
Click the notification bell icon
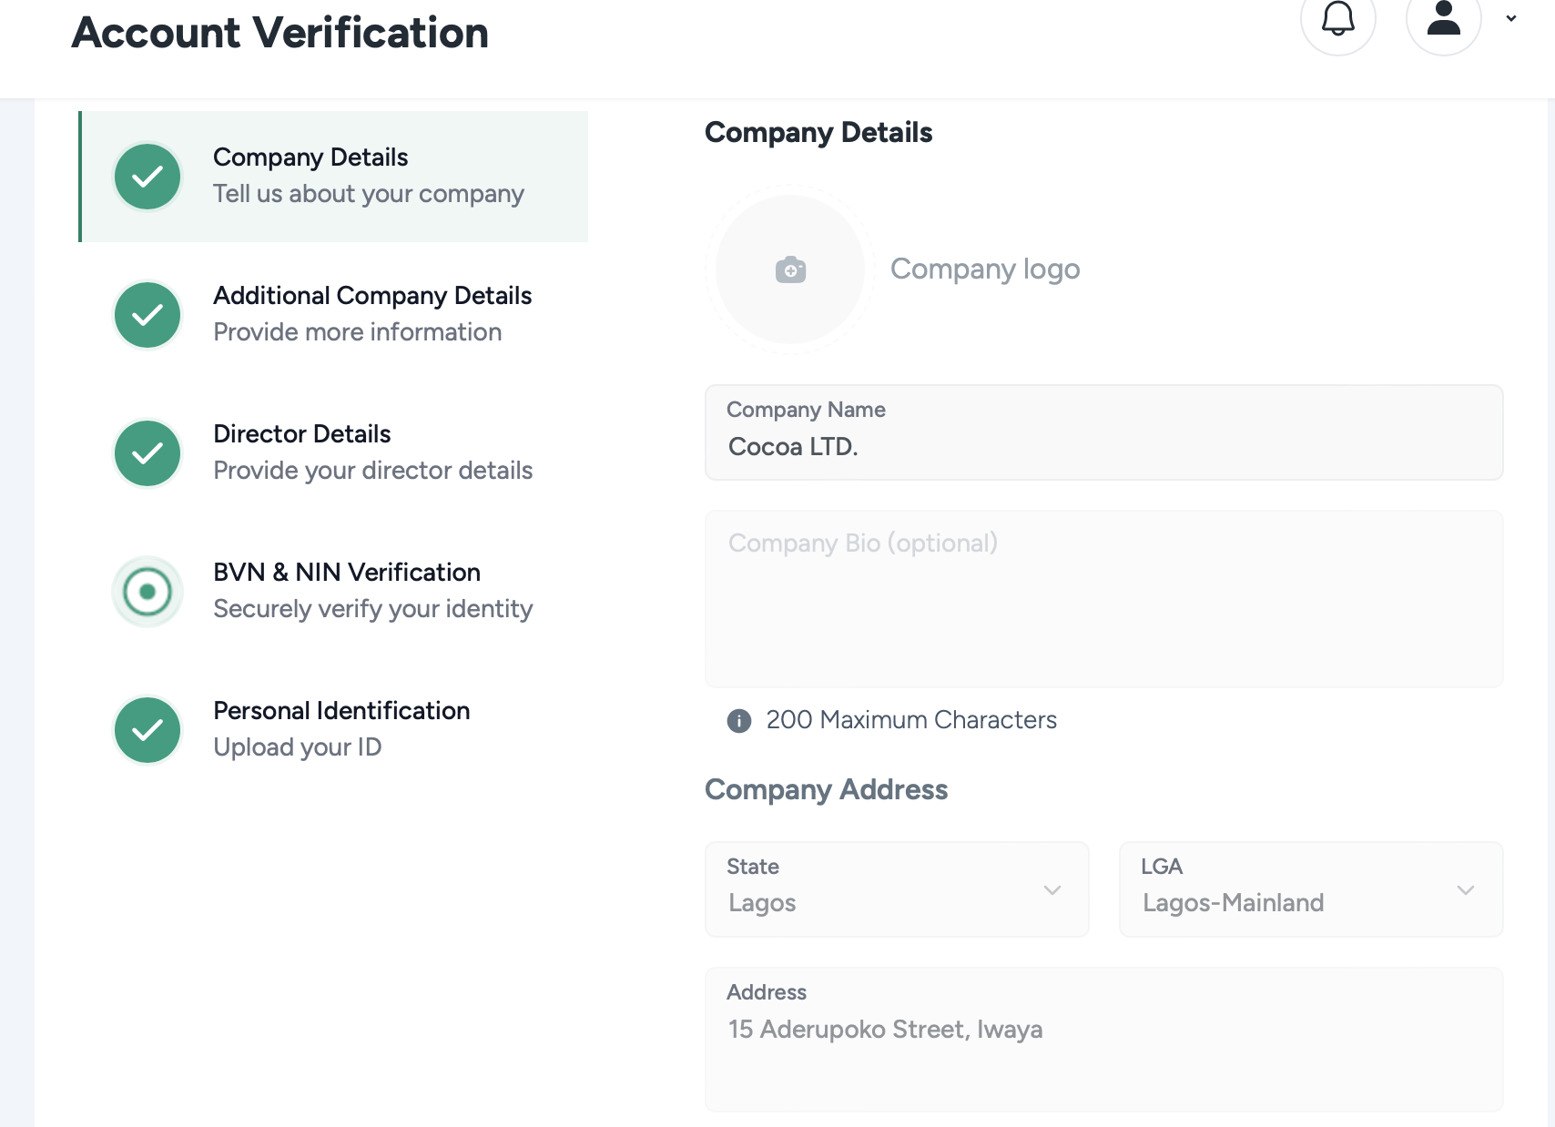tap(1337, 18)
